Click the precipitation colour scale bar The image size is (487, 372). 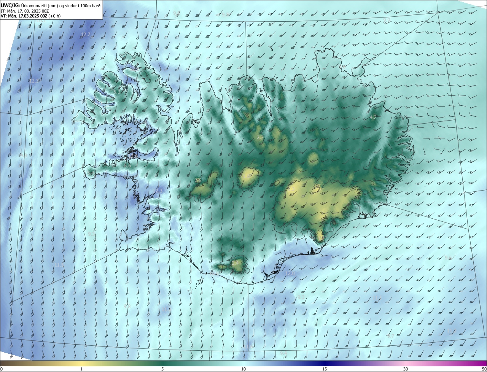243,363
